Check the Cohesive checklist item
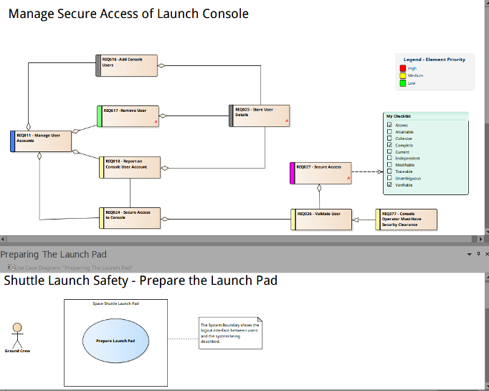 389,138
